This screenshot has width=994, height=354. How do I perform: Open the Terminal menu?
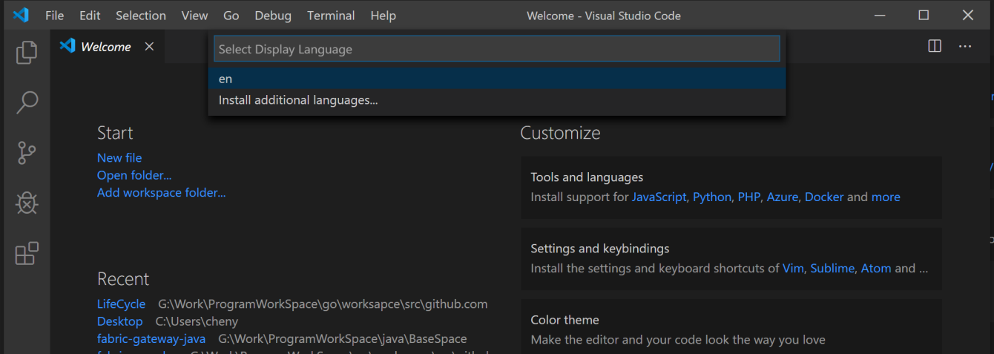pyautogui.click(x=331, y=16)
